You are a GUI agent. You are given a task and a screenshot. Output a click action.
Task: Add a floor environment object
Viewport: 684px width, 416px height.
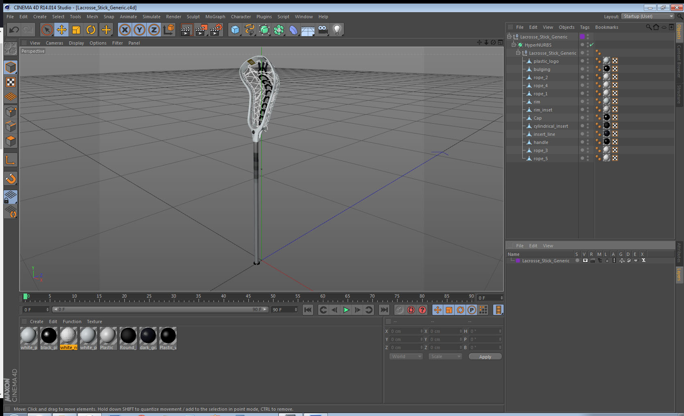pyautogui.click(x=308, y=30)
